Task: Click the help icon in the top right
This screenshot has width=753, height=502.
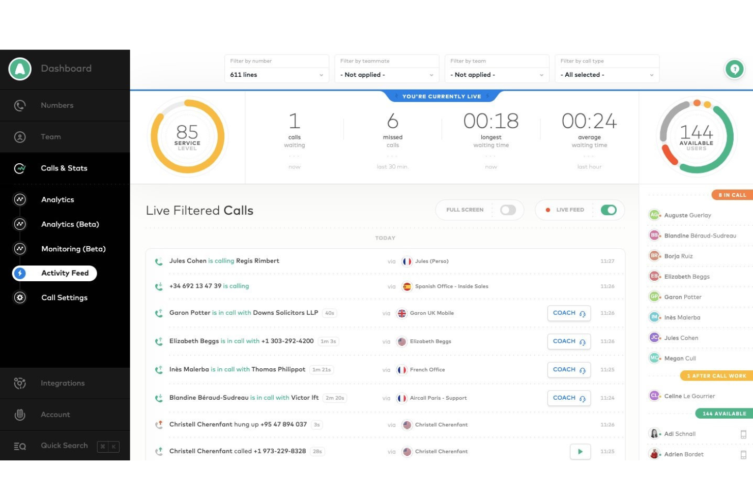Action: pos(734,69)
